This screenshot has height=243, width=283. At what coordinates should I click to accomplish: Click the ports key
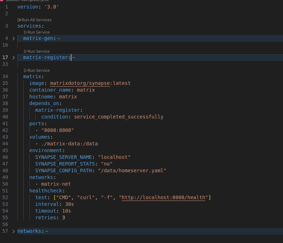37,123
